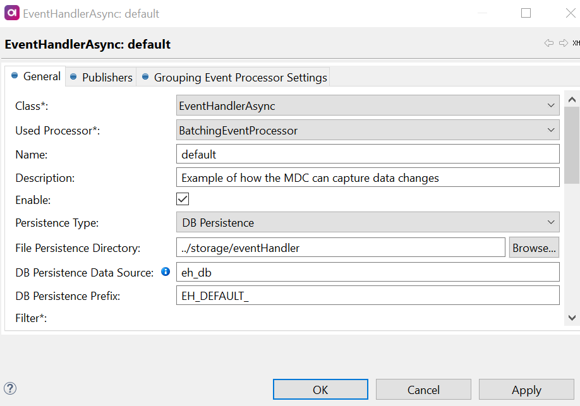This screenshot has height=406, width=580.
Task: Open Grouping Event Processor Settings tab
Action: pyautogui.click(x=234, y=77)
